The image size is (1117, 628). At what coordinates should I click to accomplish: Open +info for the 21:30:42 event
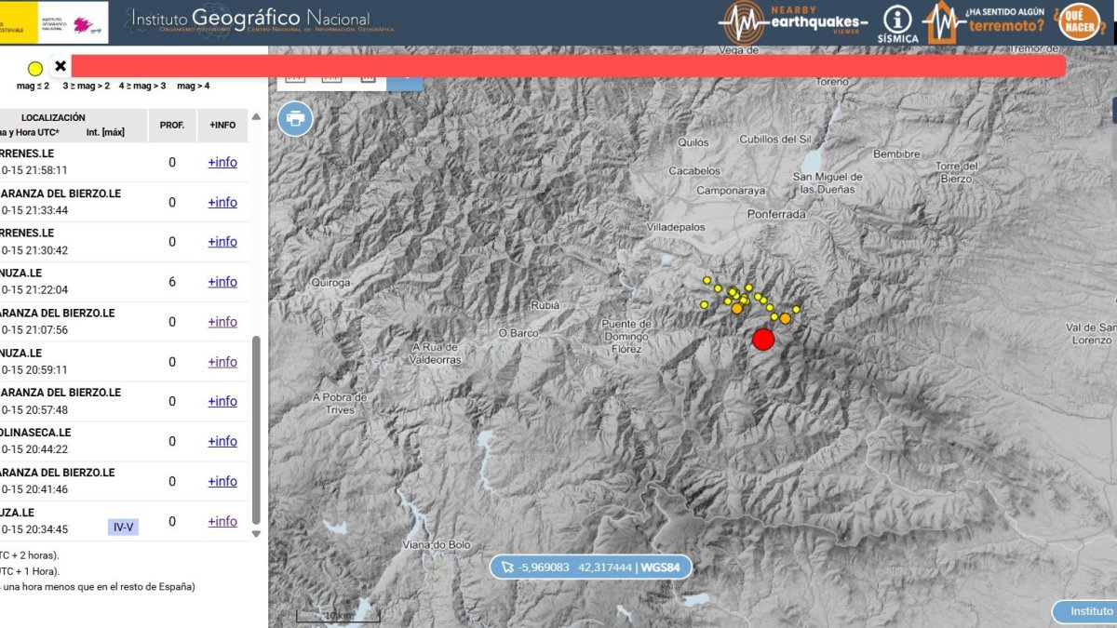[222, 241]
